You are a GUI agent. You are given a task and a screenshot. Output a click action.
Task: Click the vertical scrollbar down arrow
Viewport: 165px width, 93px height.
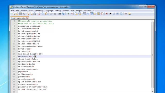153,92
